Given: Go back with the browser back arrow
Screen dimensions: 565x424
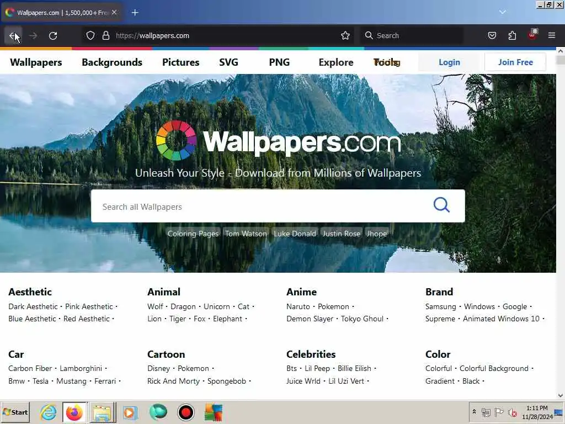Looking at the screenshot, I should [13, 36].
